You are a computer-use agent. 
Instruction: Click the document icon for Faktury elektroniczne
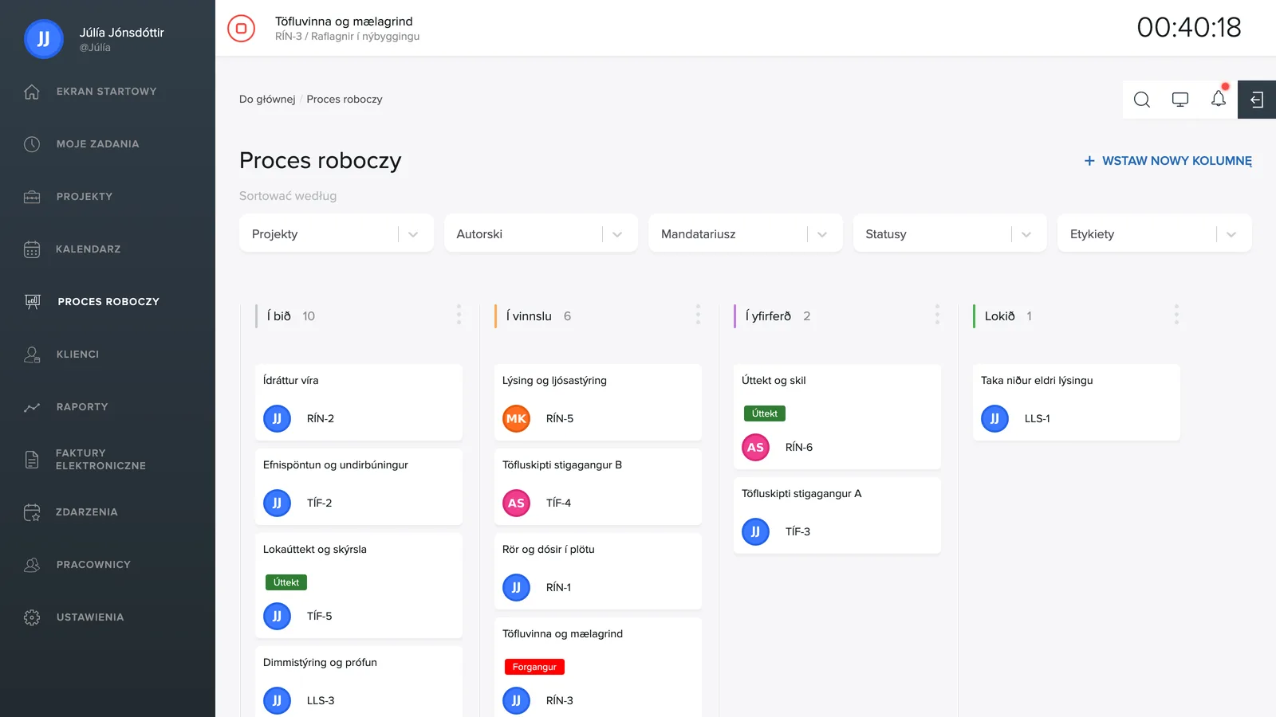click(32, 460)
